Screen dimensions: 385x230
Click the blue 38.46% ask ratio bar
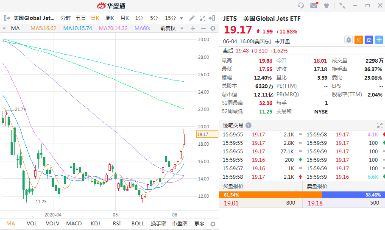click(353, 195)
